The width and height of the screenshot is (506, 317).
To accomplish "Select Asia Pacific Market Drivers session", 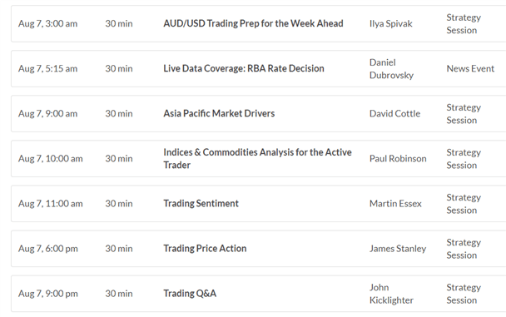I will click(x=219, y=113).
